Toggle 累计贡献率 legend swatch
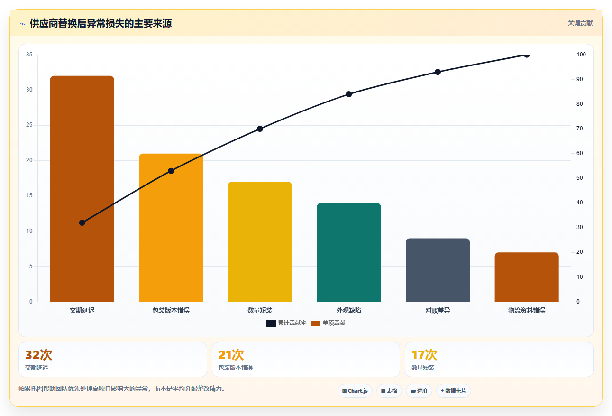This screenshot has height=416, width=612. click(271, 323)
